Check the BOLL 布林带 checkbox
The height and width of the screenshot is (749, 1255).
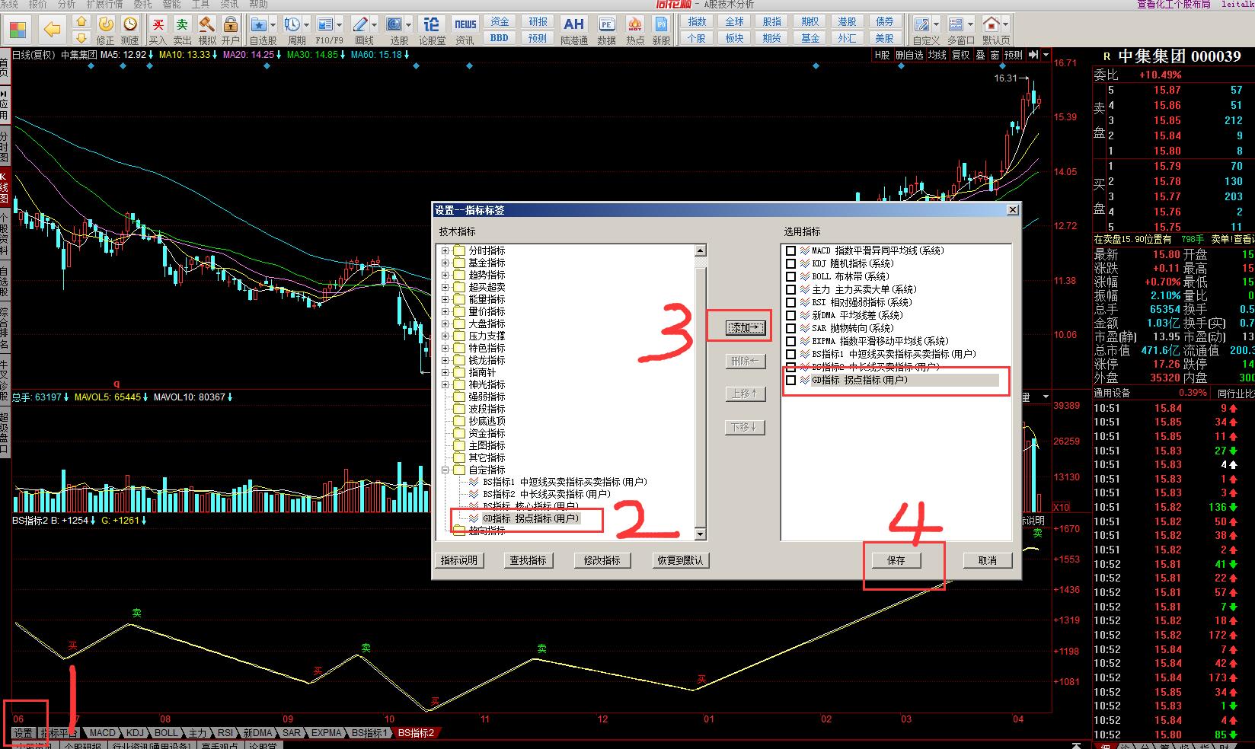coord(790,276)
